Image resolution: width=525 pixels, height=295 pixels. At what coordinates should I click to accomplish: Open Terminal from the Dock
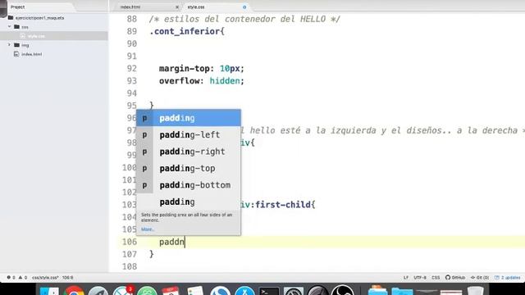pos(269,290)
